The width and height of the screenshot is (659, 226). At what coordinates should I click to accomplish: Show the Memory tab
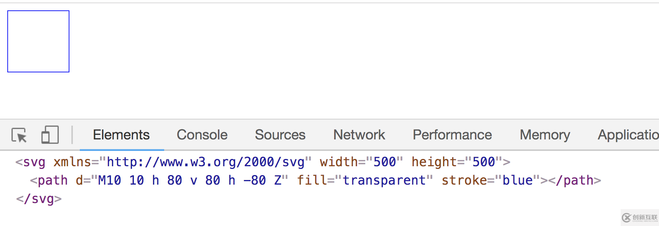pos(545,135)
